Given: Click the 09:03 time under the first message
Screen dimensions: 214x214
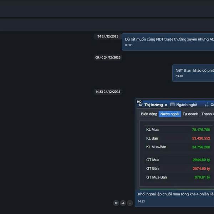Looking at the screenshot, I should (x=128, y=45).
